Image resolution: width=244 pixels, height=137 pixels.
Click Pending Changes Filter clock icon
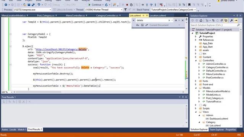tap(207, 21)
